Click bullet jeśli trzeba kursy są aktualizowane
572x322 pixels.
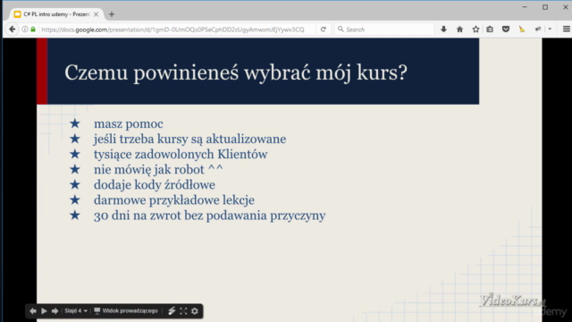pos(189,140)
